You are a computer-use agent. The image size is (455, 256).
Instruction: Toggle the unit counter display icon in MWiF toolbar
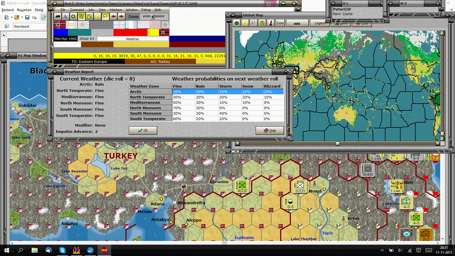pyautogui.click(x=81, y=16)
